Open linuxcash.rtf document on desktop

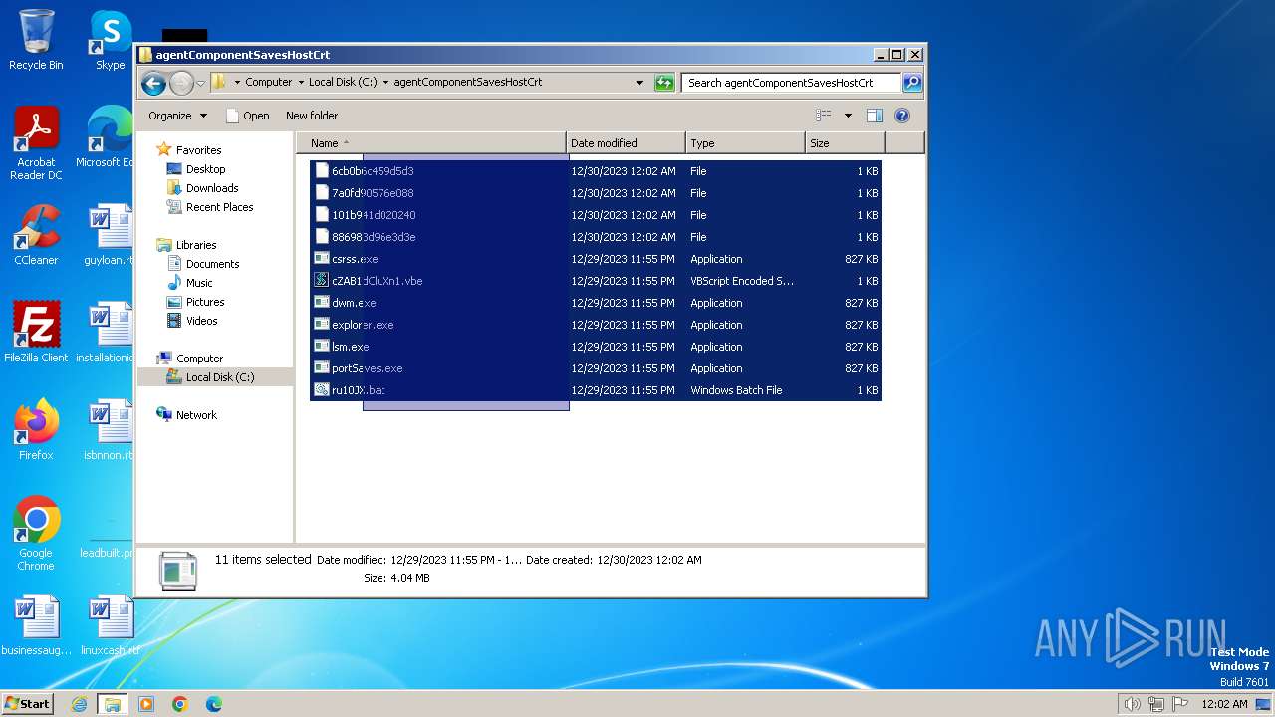(110, 625)
